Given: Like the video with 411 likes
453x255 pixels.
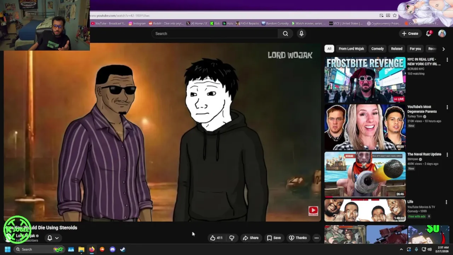Looking at the screenshot, I should tap(216, 238).
